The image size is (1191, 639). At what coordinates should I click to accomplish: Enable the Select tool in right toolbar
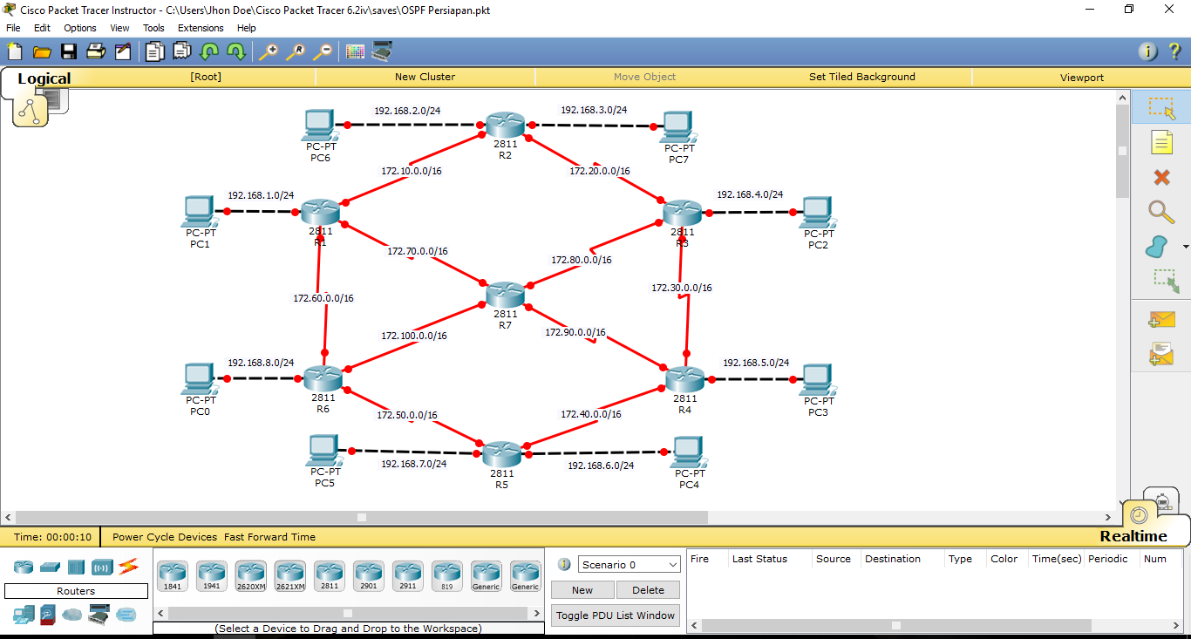tap(1161, 107)
